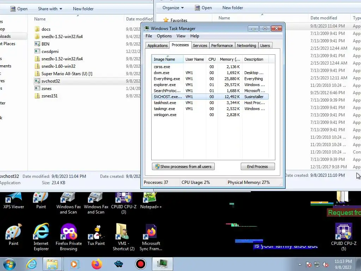Image resolution: width=361 pixels, height=271 pixels.
Task: Select the zsnes151 zip folder icon
Action: [37, 96]
